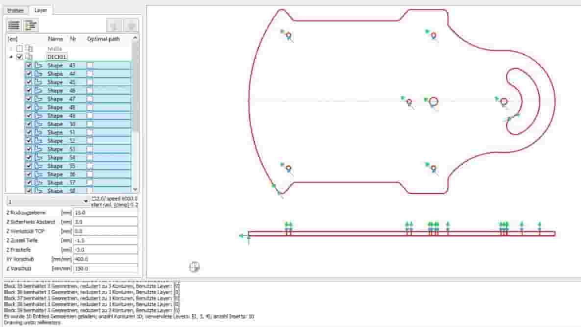Viewport: 581px width, 327px height.
Task: Click the shape icon in row Shape 54
Action: point(39,158)
